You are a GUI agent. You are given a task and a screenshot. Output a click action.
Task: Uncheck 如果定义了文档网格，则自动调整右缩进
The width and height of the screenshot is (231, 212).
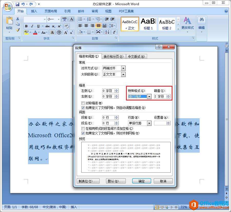click(x=83, y=108)
